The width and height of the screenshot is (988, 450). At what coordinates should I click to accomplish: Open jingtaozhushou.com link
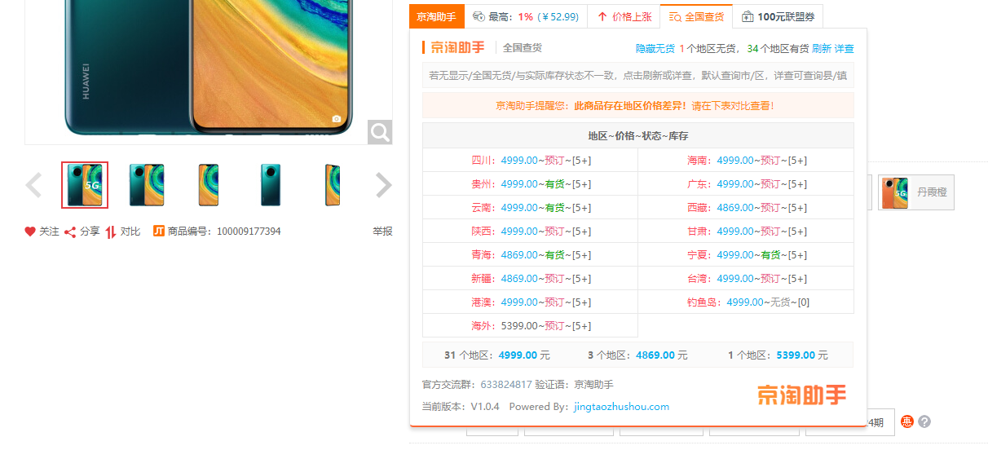pyautogui.click(x=621, y=407)
